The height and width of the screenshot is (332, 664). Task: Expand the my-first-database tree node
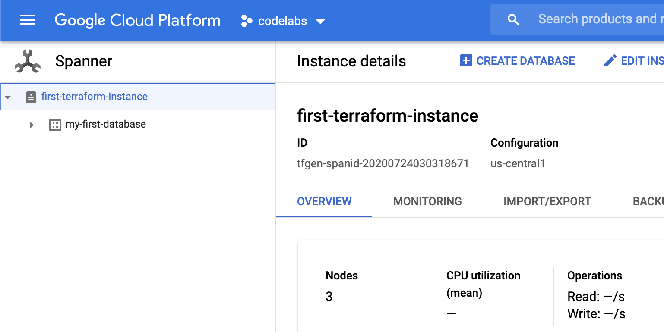point(32,125)
